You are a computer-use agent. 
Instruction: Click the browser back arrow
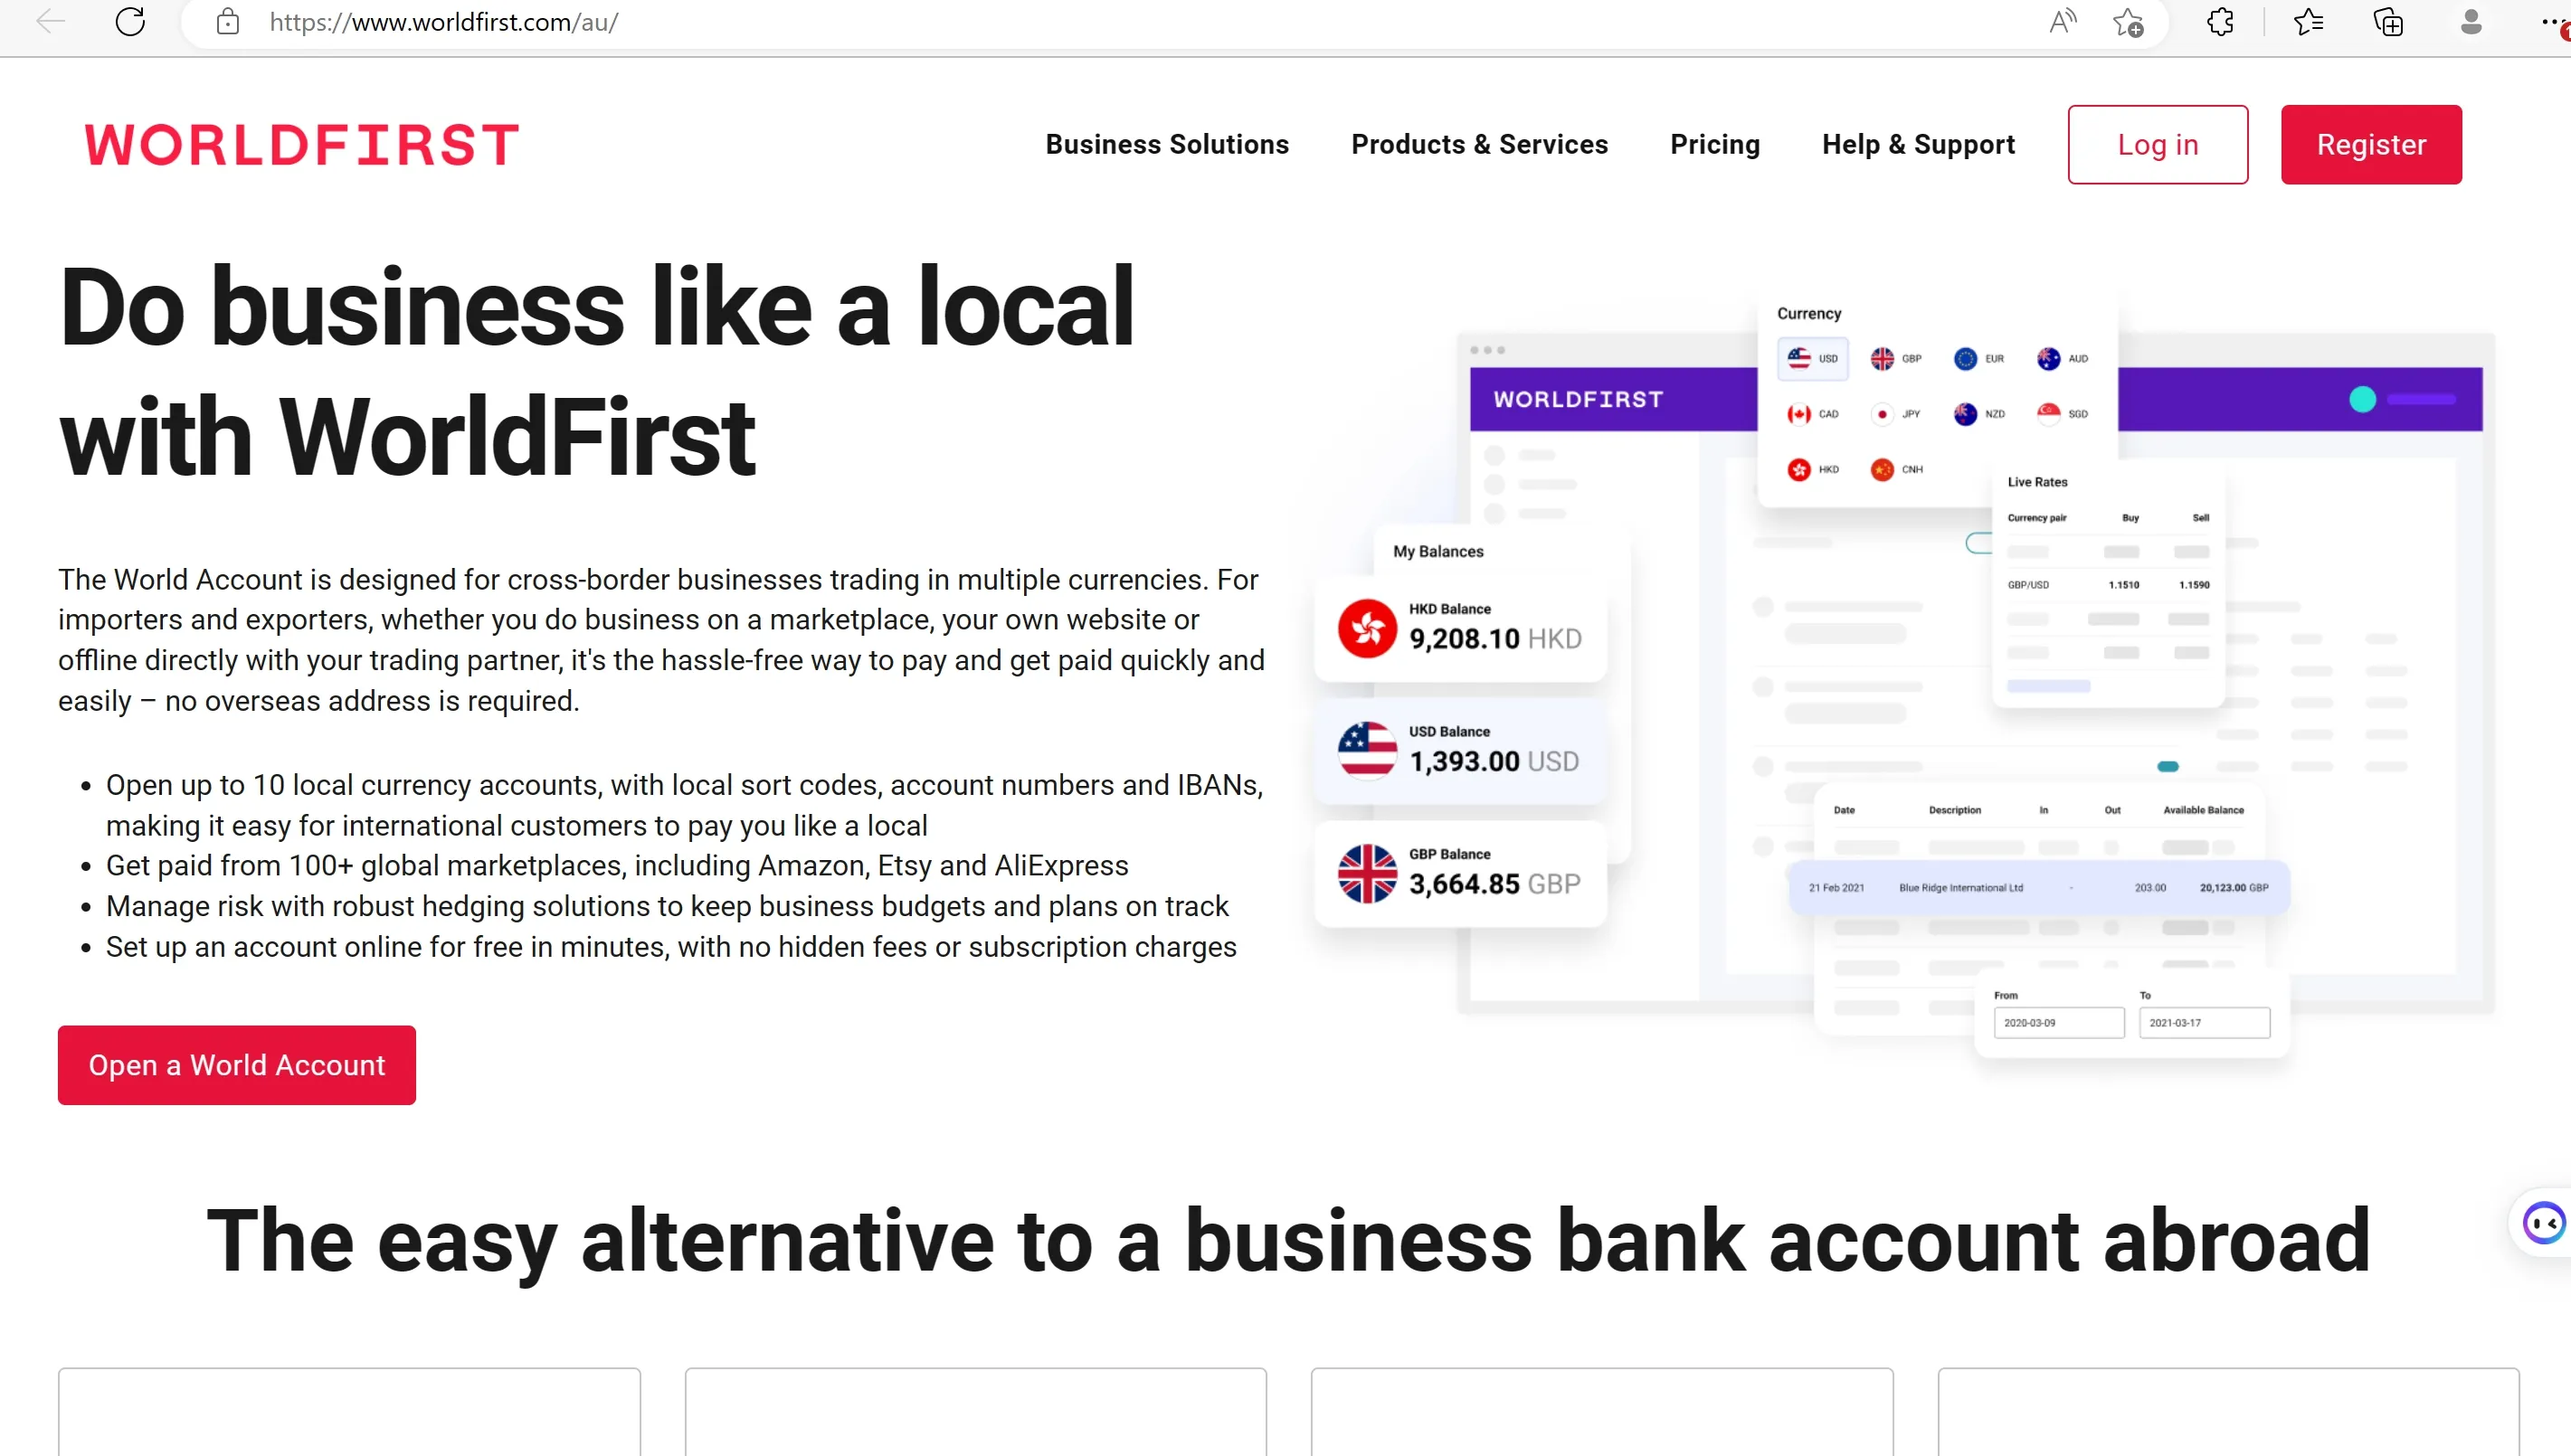click(50, 21)
